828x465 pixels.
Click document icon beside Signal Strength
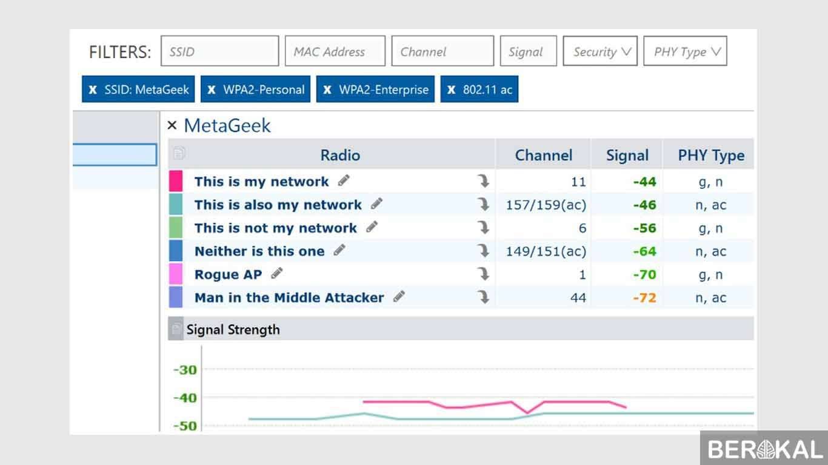[176, 329]
